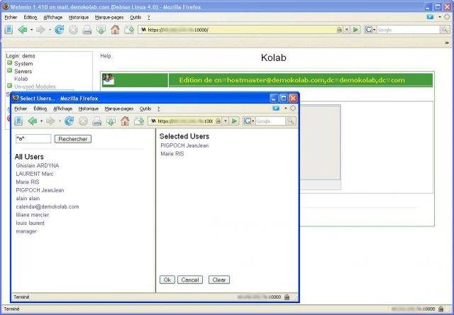Click the search magnifier in main window

click(x=445, y=30)
